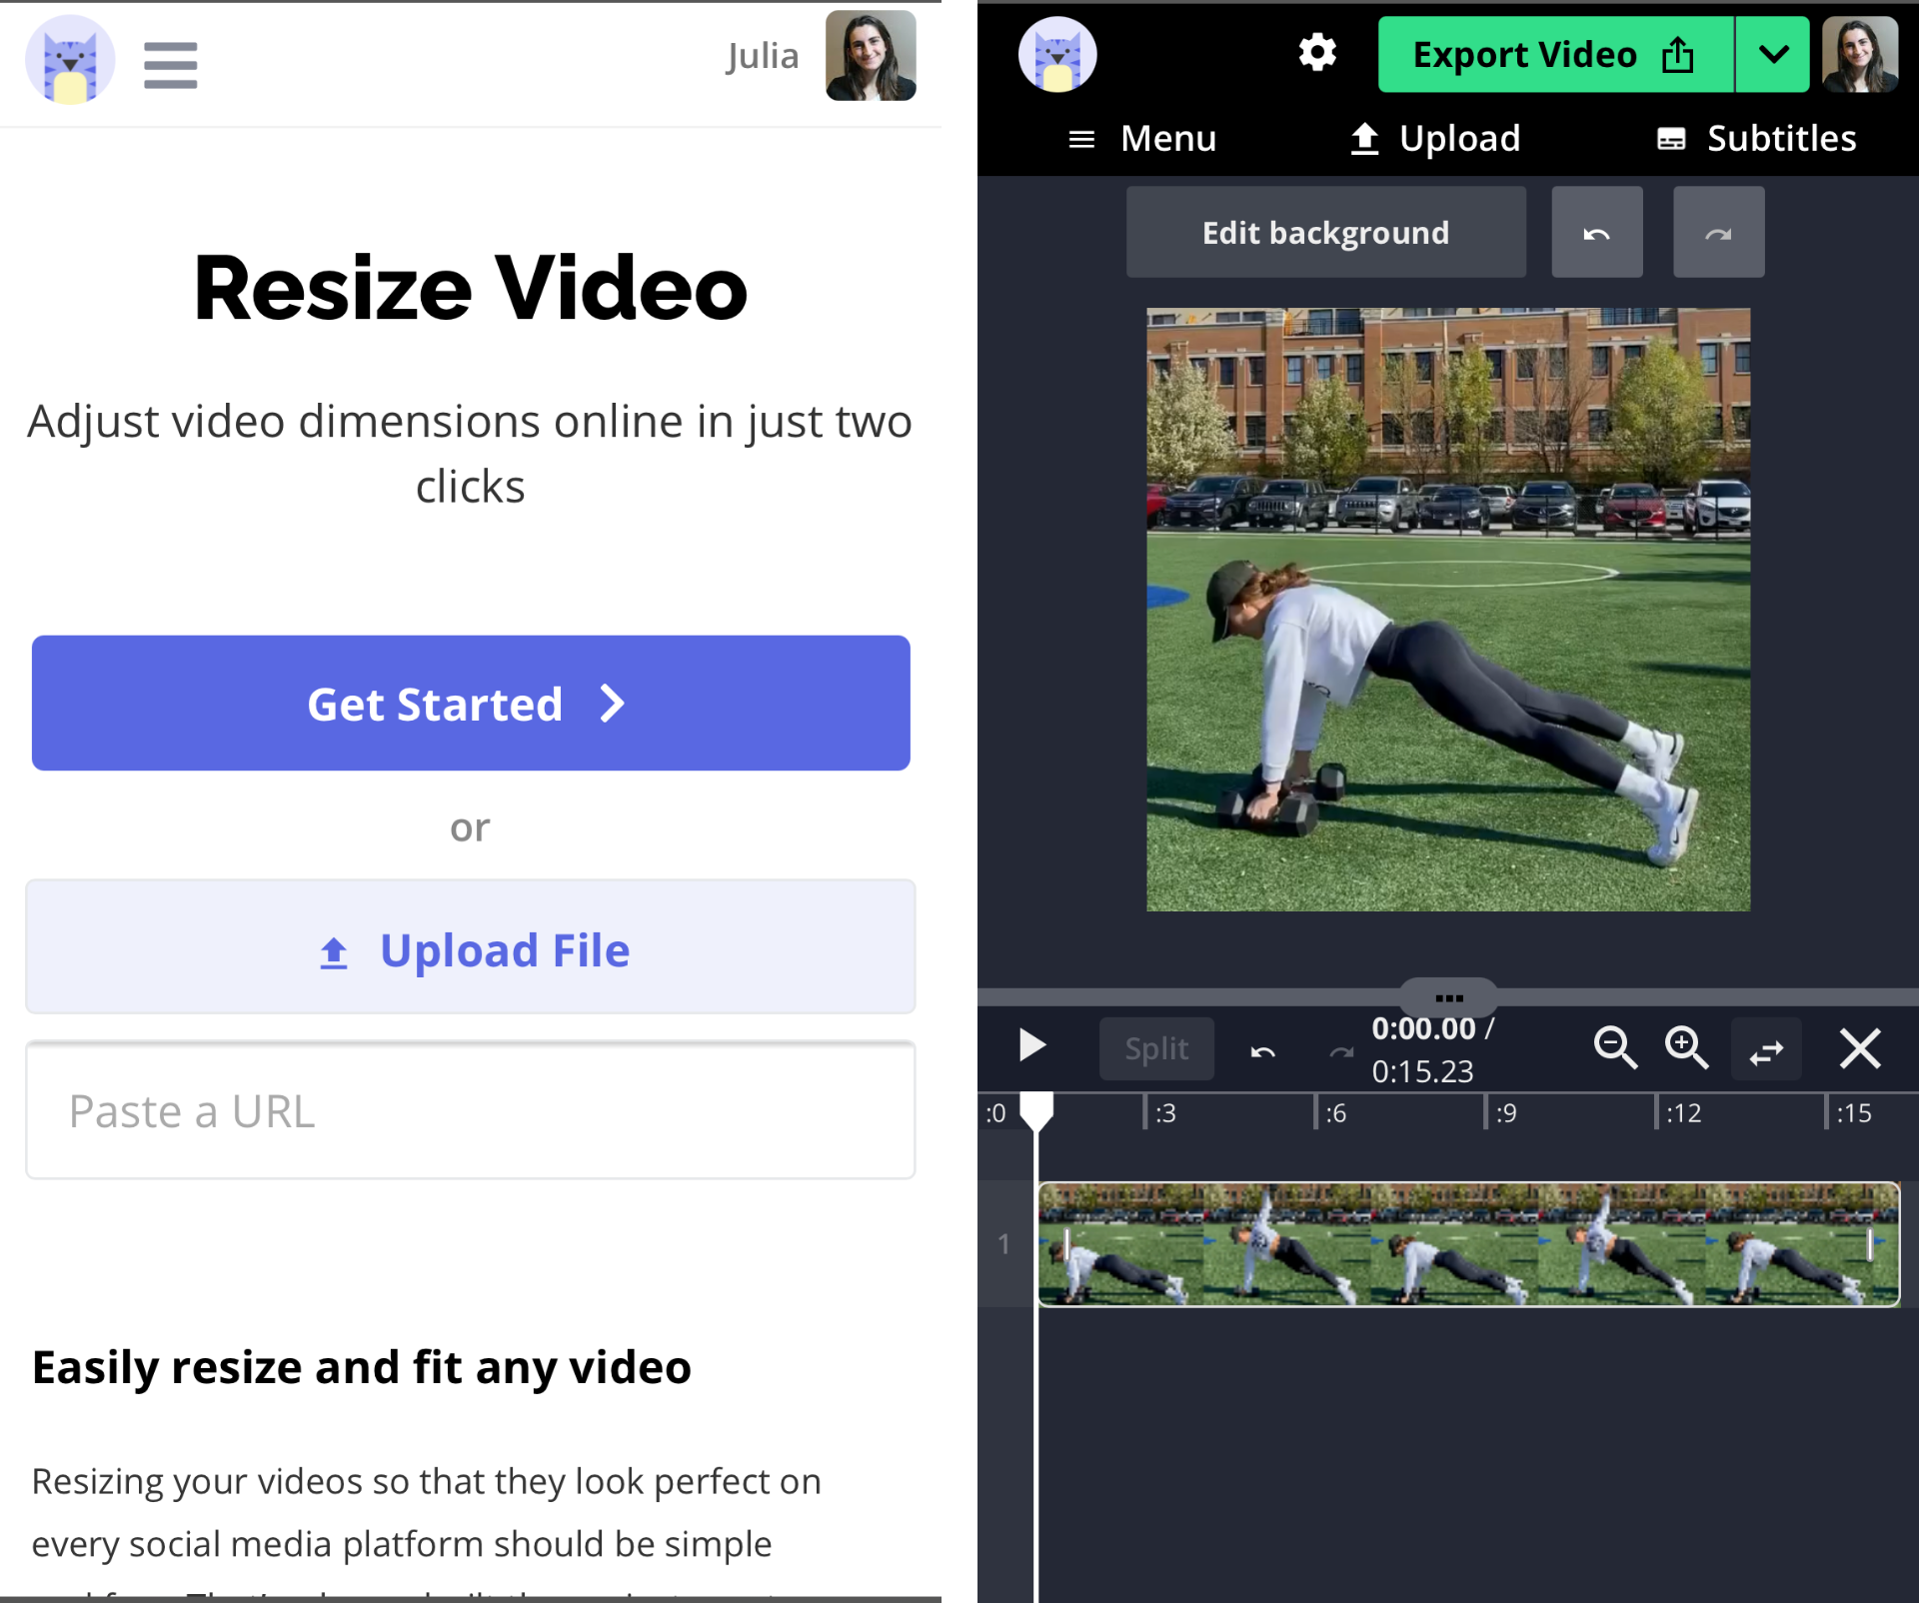The height and width of the screenshot is (1603, 1919).
Task: Click the Paste a URL field
Action: click(x=471, y=1111)
